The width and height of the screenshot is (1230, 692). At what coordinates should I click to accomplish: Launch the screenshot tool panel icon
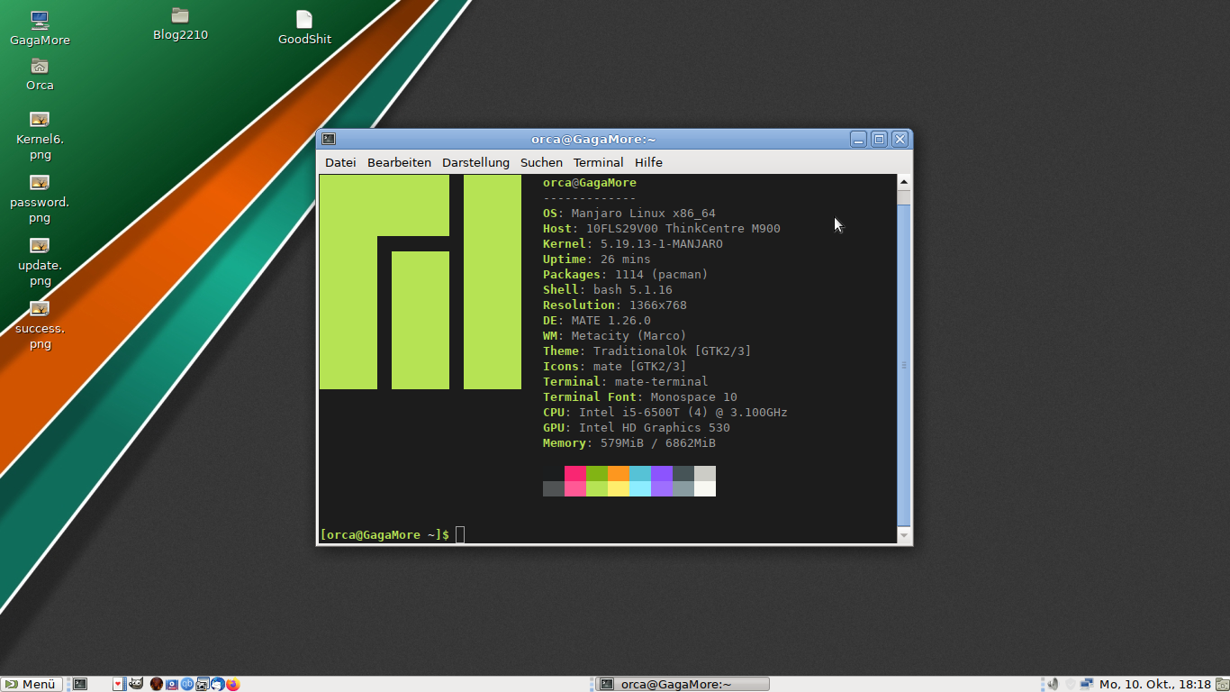[203, 684]
